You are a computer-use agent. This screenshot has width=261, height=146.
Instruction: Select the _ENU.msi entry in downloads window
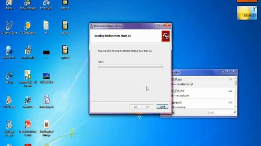(203, 93)
